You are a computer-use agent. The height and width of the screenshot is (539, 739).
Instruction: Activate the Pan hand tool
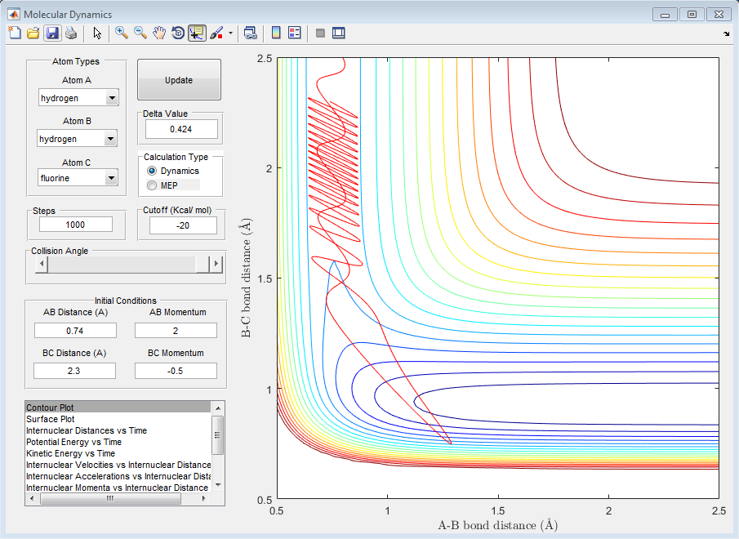tap(159, 33)
